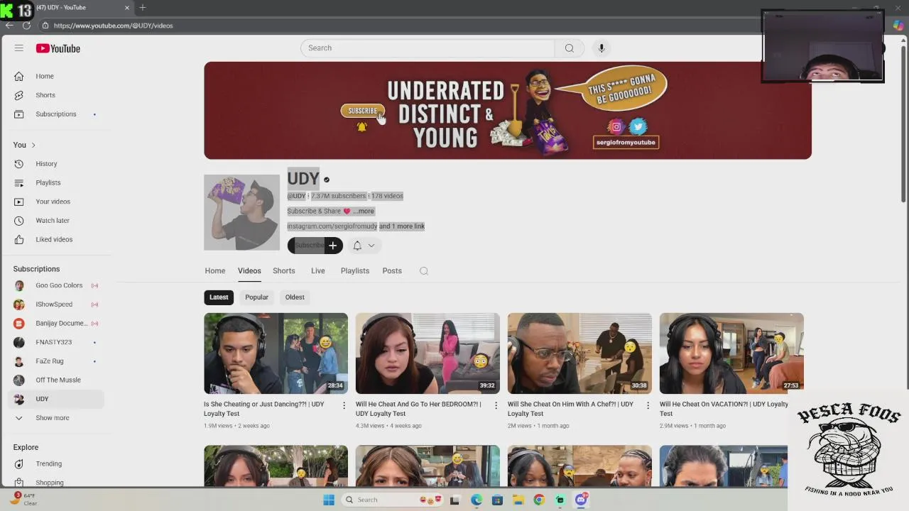This screenshot has height=511, width=909.
Task: Open Goo Goo Colors subscription
Action: pos(58,285)
